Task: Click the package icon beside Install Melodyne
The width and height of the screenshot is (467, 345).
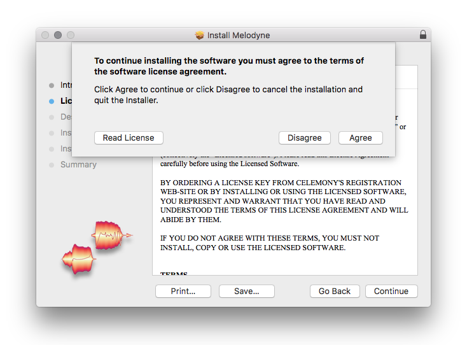Action: click(x=200, y=35)
